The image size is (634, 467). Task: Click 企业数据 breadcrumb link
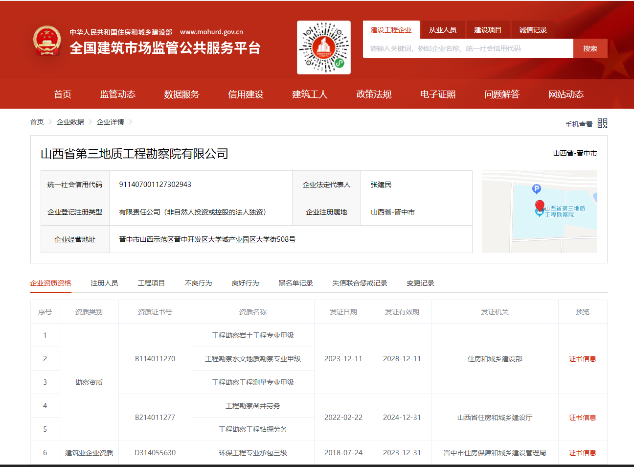pos(70,122)
